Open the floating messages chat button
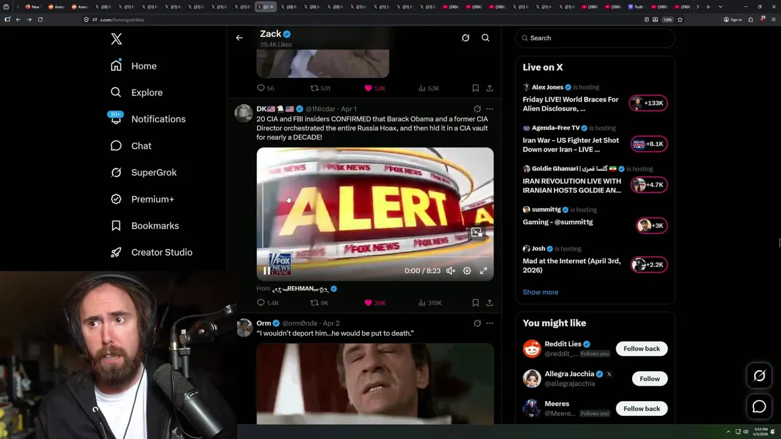The image size is (781, 439). pos(759,406)
